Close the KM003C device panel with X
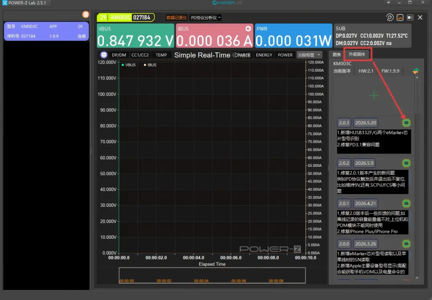 (x=420, y=18)
